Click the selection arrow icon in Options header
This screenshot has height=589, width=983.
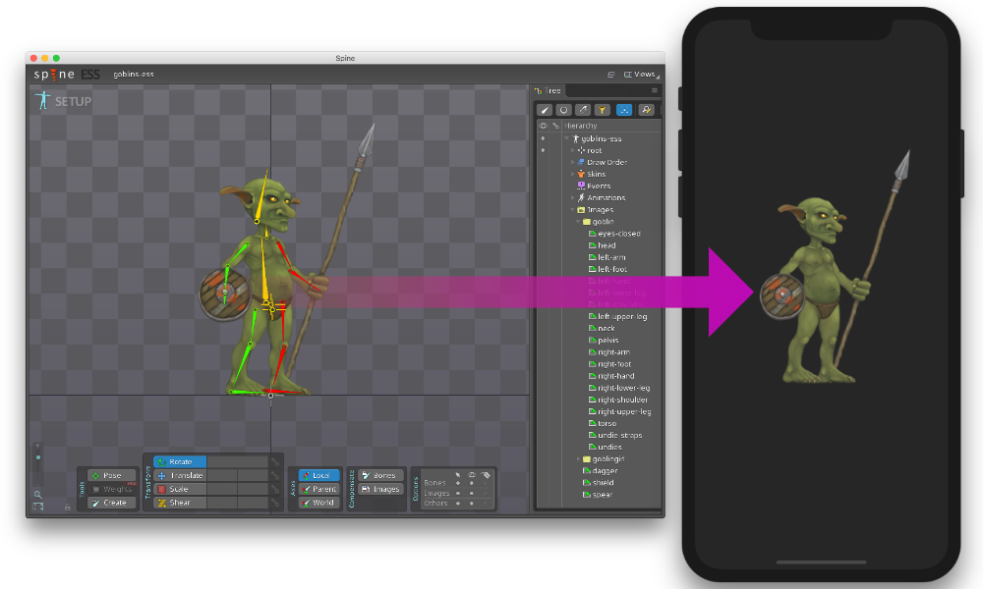pyautogui.click(x=458, y=474)
